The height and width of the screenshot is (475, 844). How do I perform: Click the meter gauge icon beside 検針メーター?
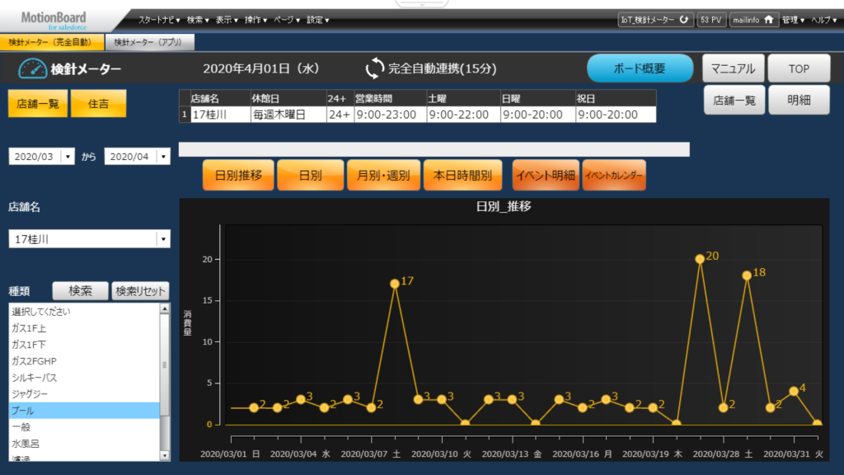pos(33,68)
